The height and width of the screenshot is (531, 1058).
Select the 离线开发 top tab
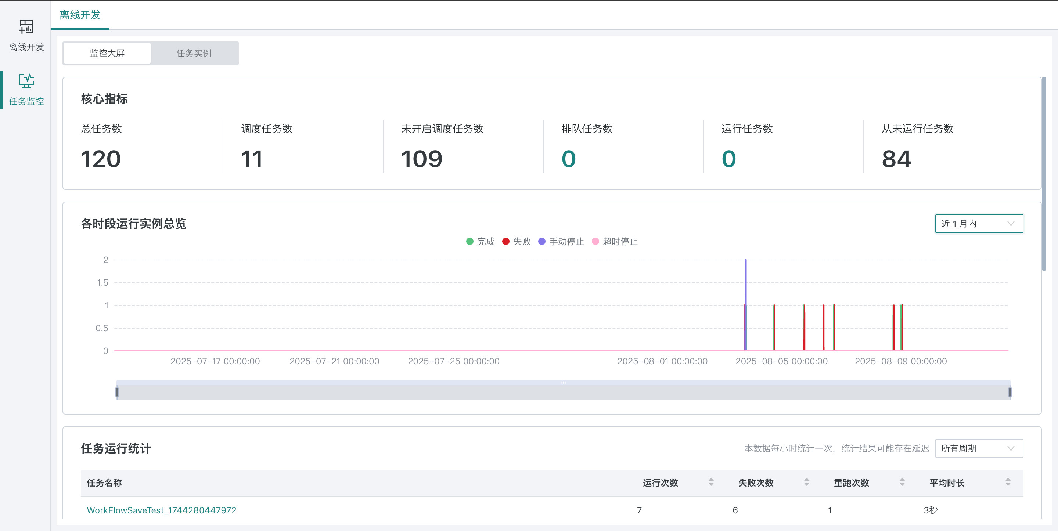point(80,15)
